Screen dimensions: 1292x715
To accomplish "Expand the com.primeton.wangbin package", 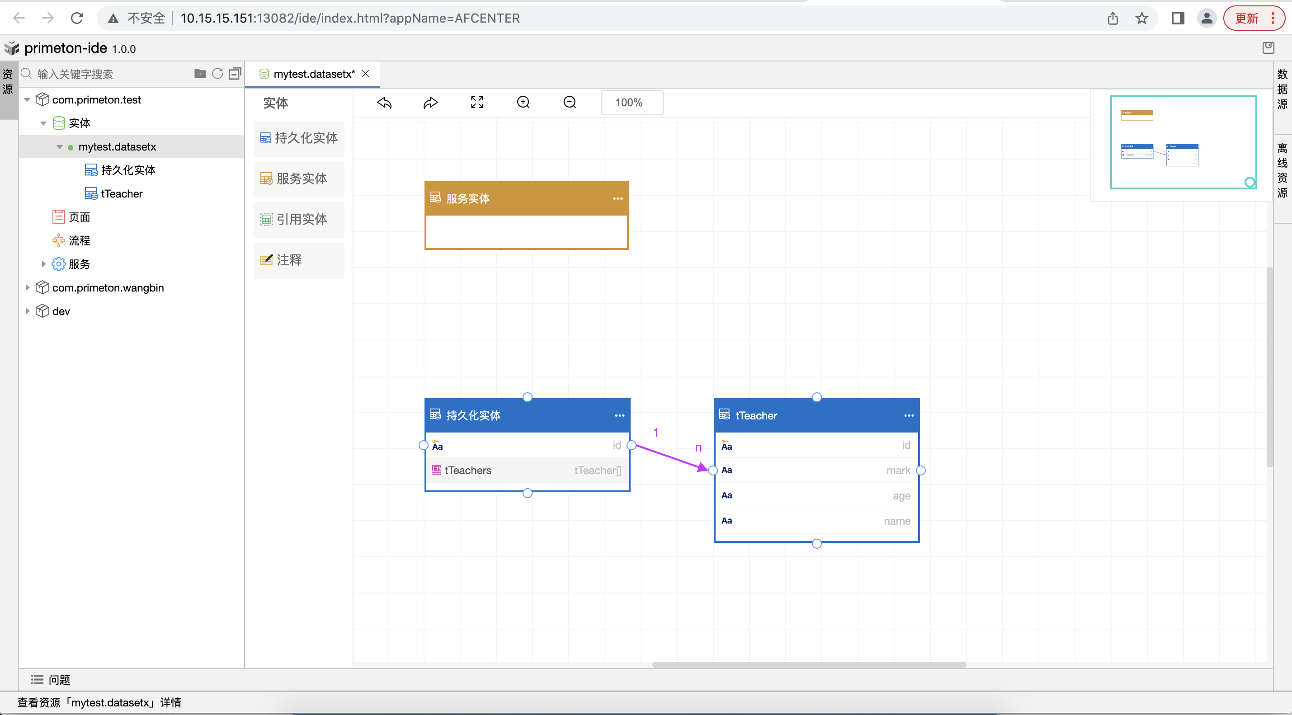I will [x=27, y=287].
